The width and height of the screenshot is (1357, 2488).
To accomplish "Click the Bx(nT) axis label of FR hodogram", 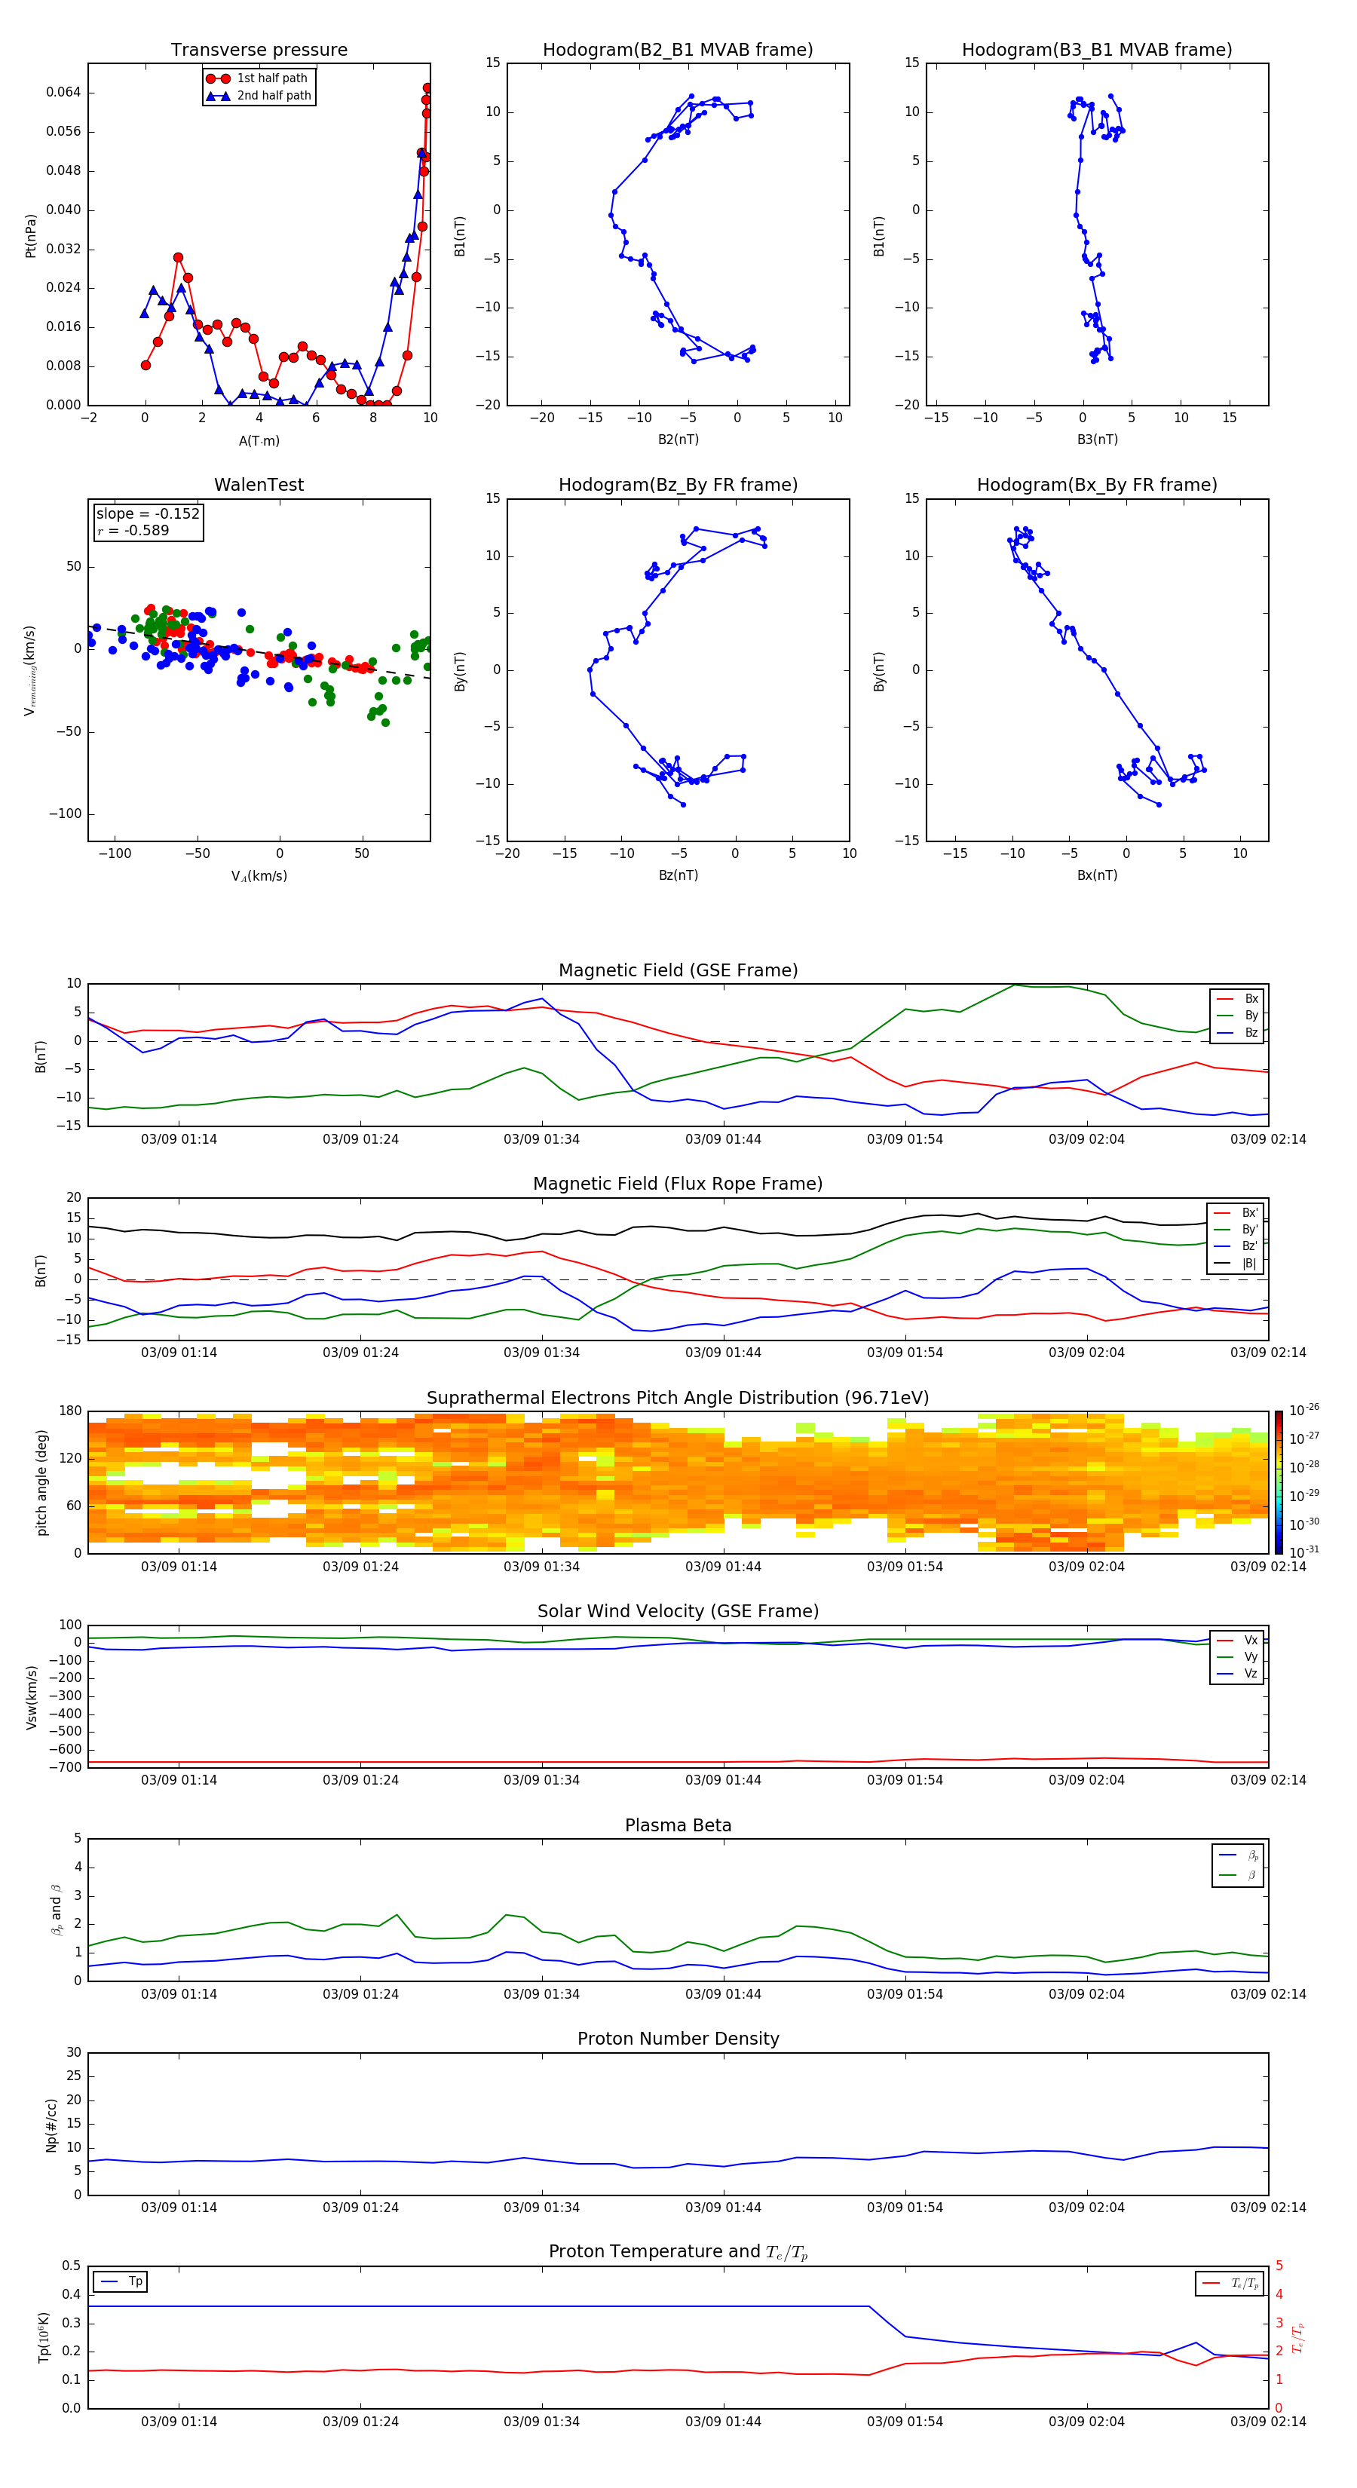I will coord(1097,875).
